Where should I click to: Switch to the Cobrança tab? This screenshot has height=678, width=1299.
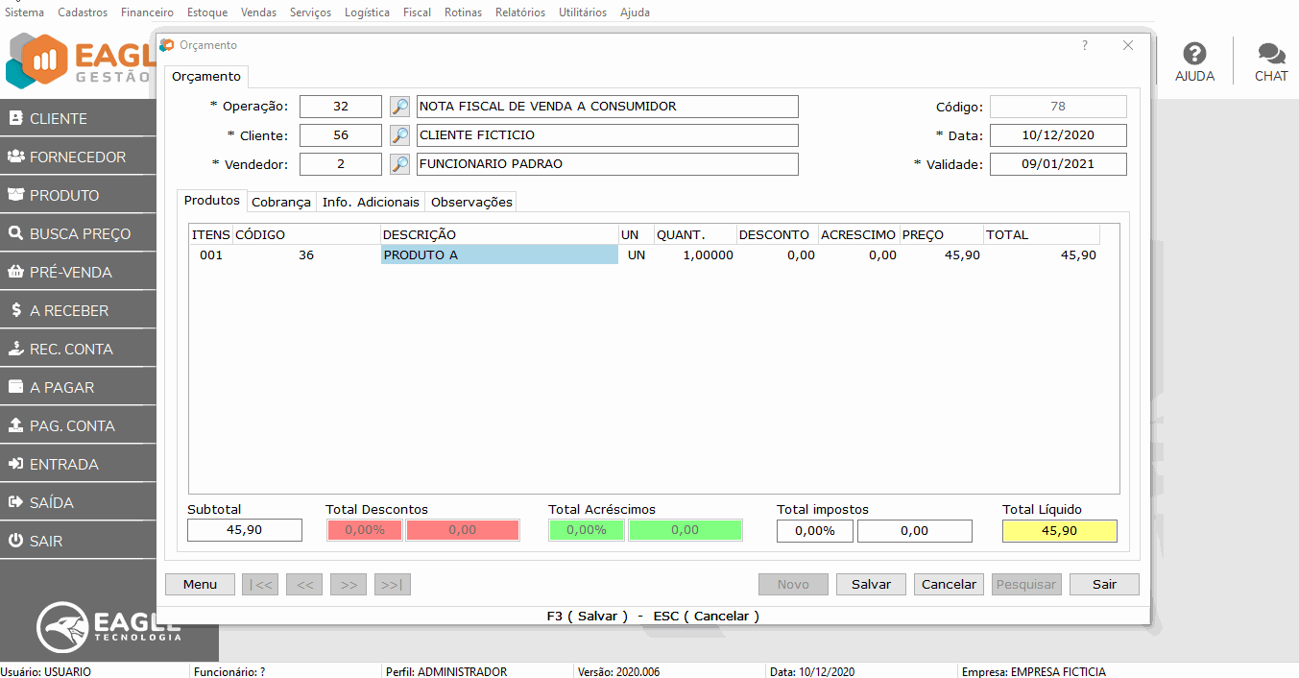coord(281,202)
